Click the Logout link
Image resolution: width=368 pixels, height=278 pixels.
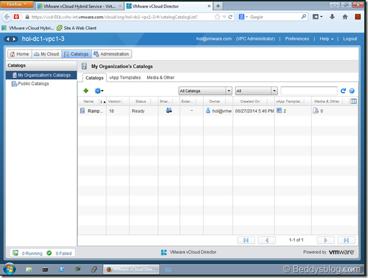(350, 39)
